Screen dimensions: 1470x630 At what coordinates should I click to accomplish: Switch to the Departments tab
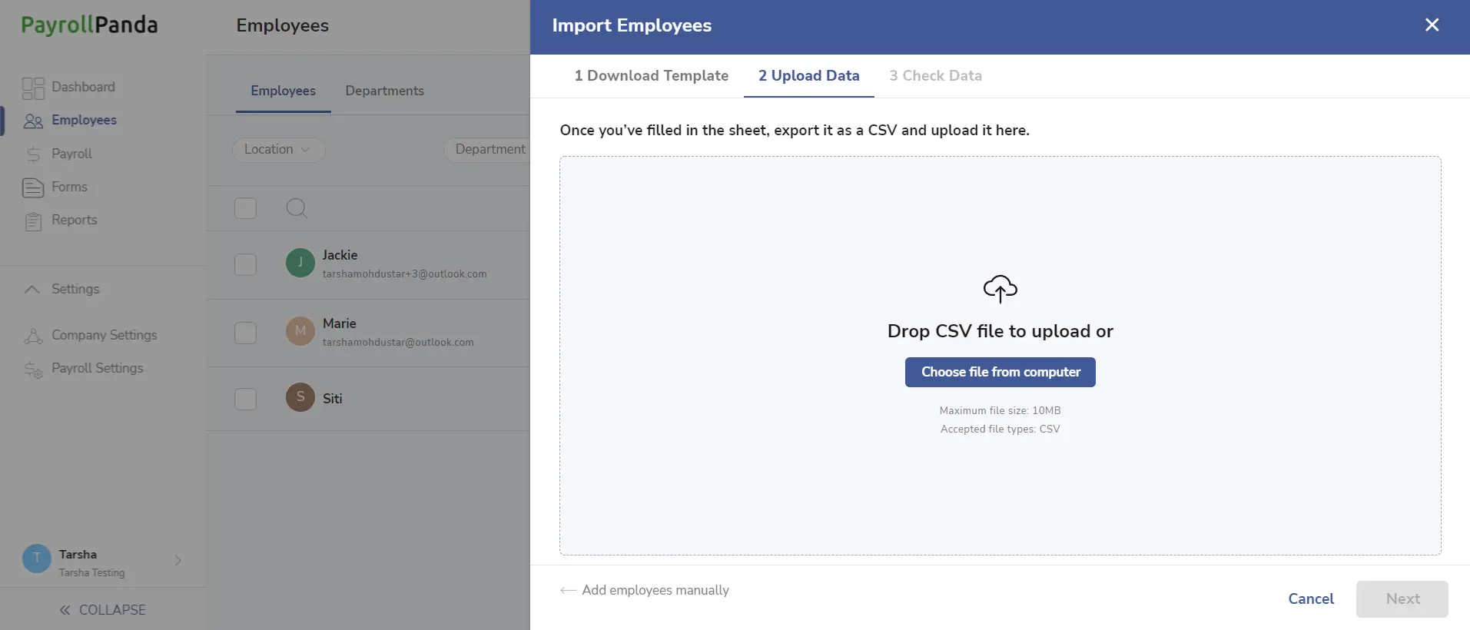[x=384, y=91]
